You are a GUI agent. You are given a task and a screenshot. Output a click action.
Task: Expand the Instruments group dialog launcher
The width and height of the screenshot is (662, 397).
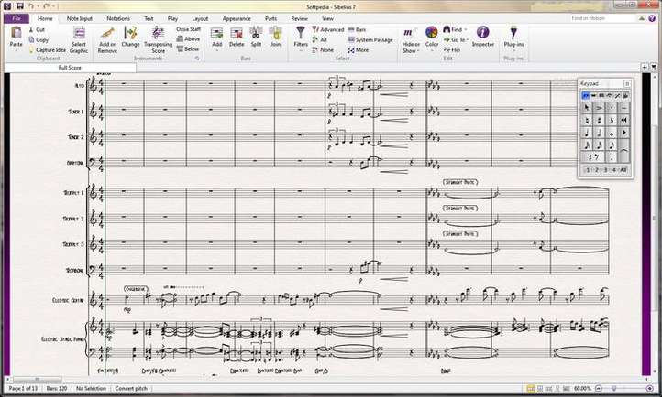197,59
